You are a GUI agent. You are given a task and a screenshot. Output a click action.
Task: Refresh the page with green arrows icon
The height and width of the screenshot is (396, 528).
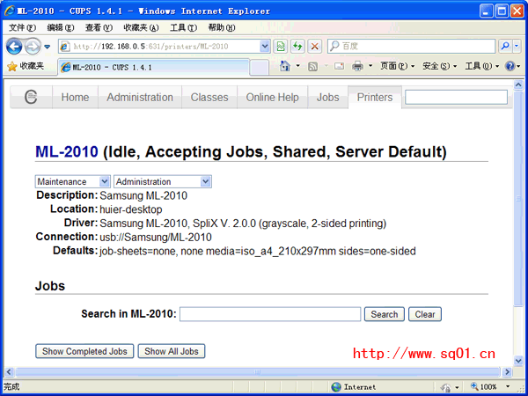(x=297, y=47)
